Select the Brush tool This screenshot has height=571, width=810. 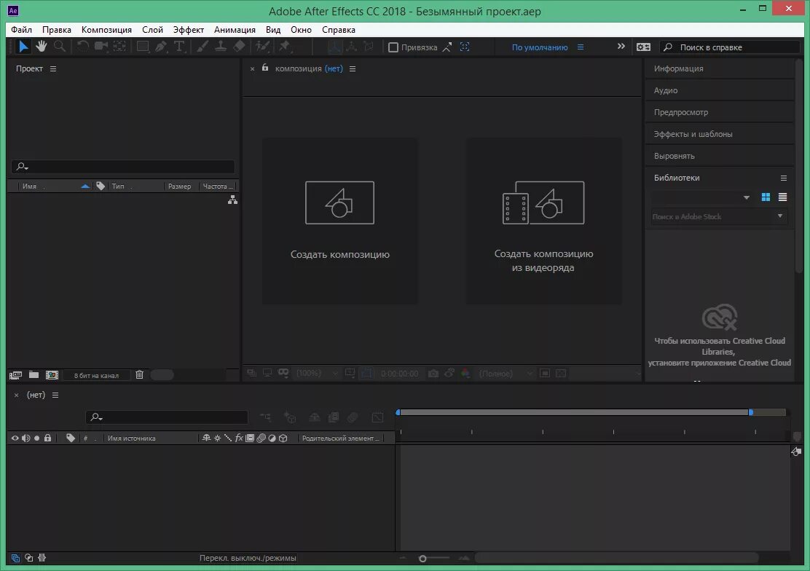point(202,46)
